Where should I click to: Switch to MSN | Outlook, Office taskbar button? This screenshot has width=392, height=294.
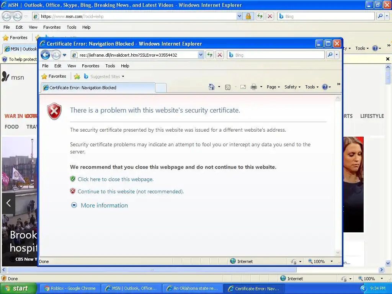[131, 288]
